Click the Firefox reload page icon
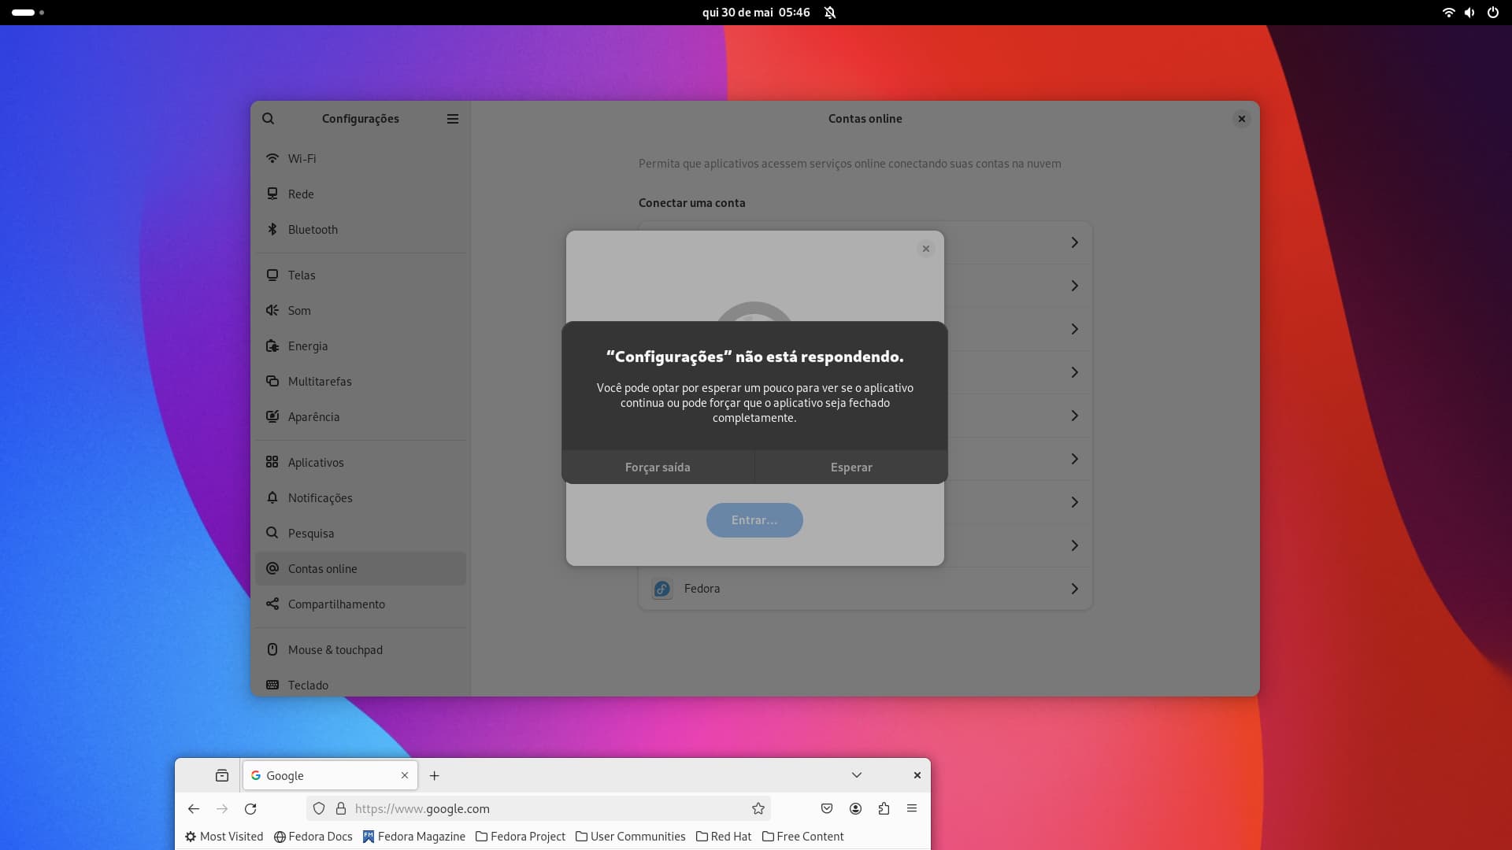 click(x=250, y=809)
